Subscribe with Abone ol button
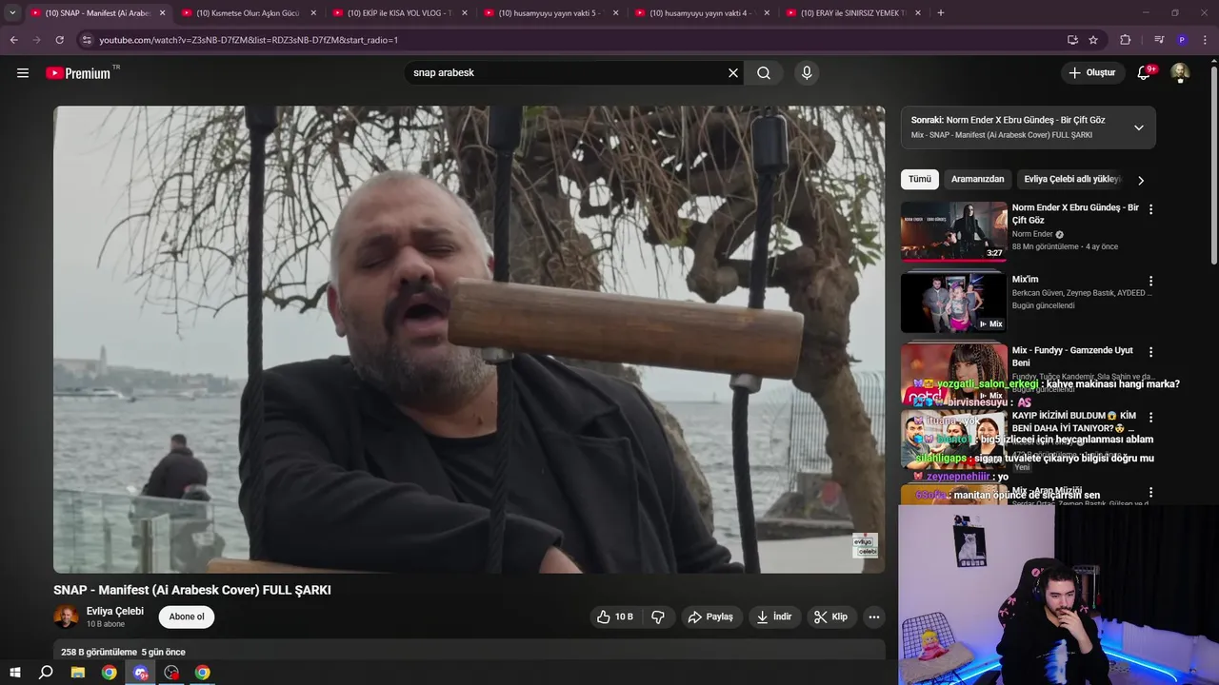Image resolution: width=1219 pixels, height=685 pixels. pyautogui.click(x=187, y=616)
